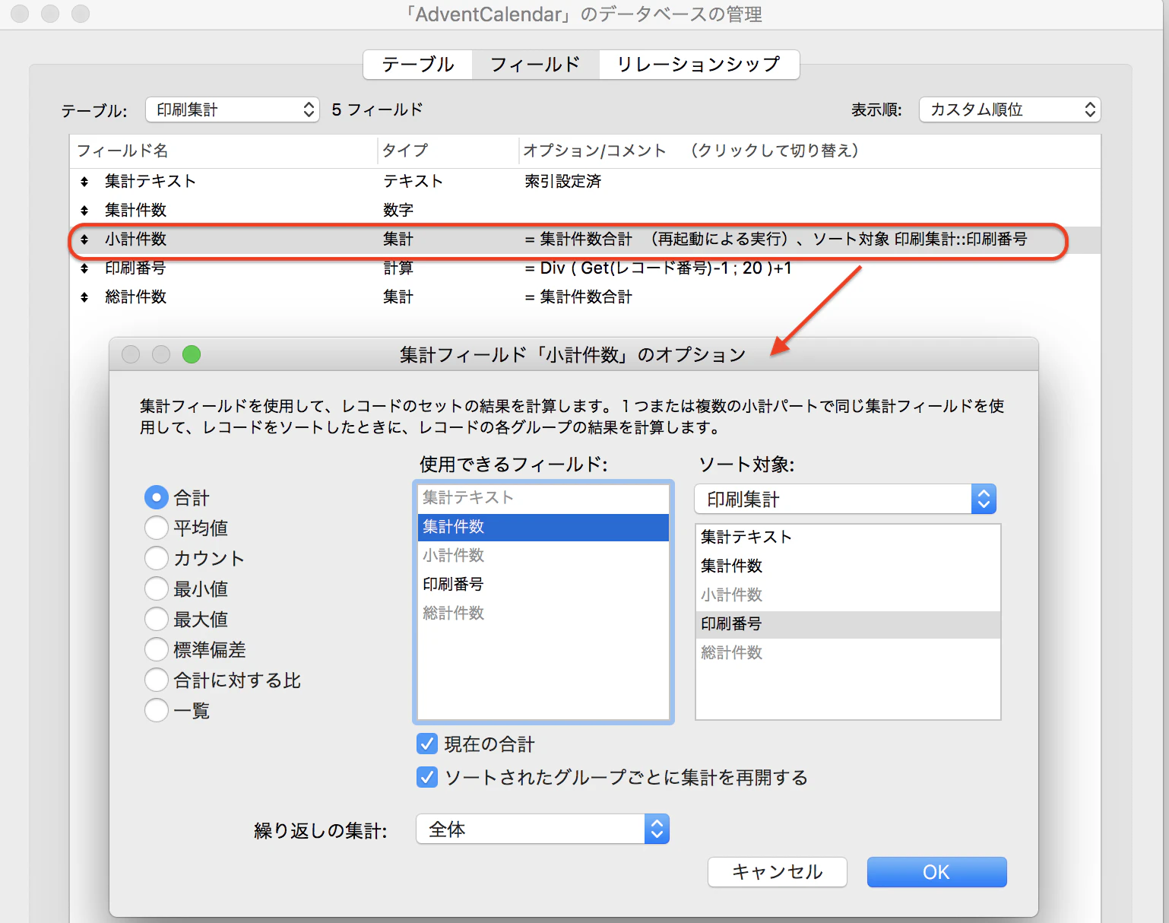This screenshot has height=923, width=1169.
Task: Click the reorder handle beside 集計件数 field
Action: click(x=84, y=211)
